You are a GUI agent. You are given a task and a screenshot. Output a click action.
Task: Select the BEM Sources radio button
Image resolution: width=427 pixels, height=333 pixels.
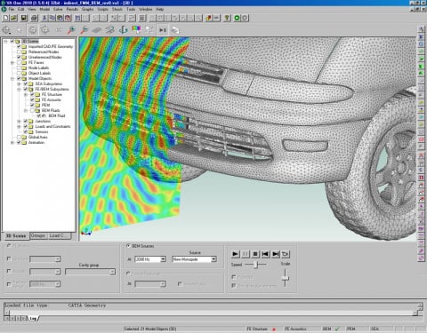[128, 246]
